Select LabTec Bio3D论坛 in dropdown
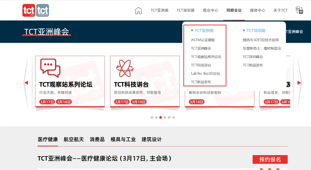 pos(206,74)
